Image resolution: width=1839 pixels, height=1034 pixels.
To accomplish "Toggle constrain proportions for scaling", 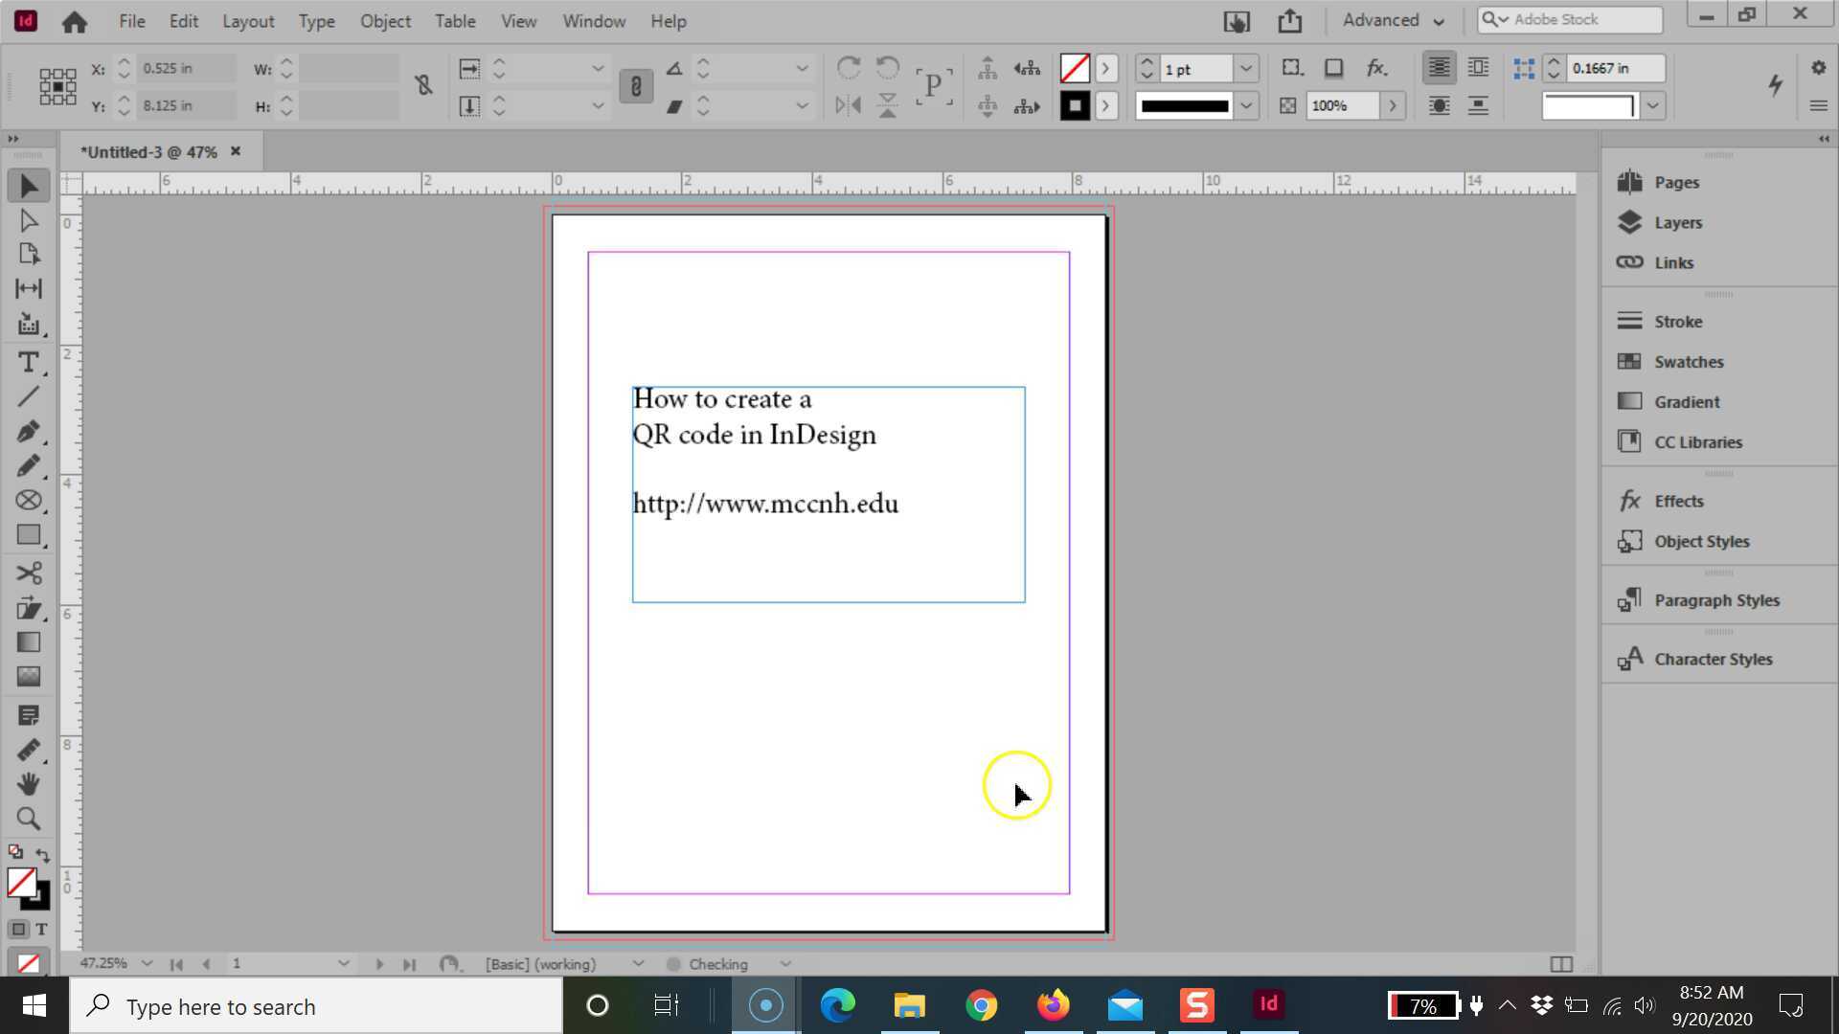I will click(636, 86).
